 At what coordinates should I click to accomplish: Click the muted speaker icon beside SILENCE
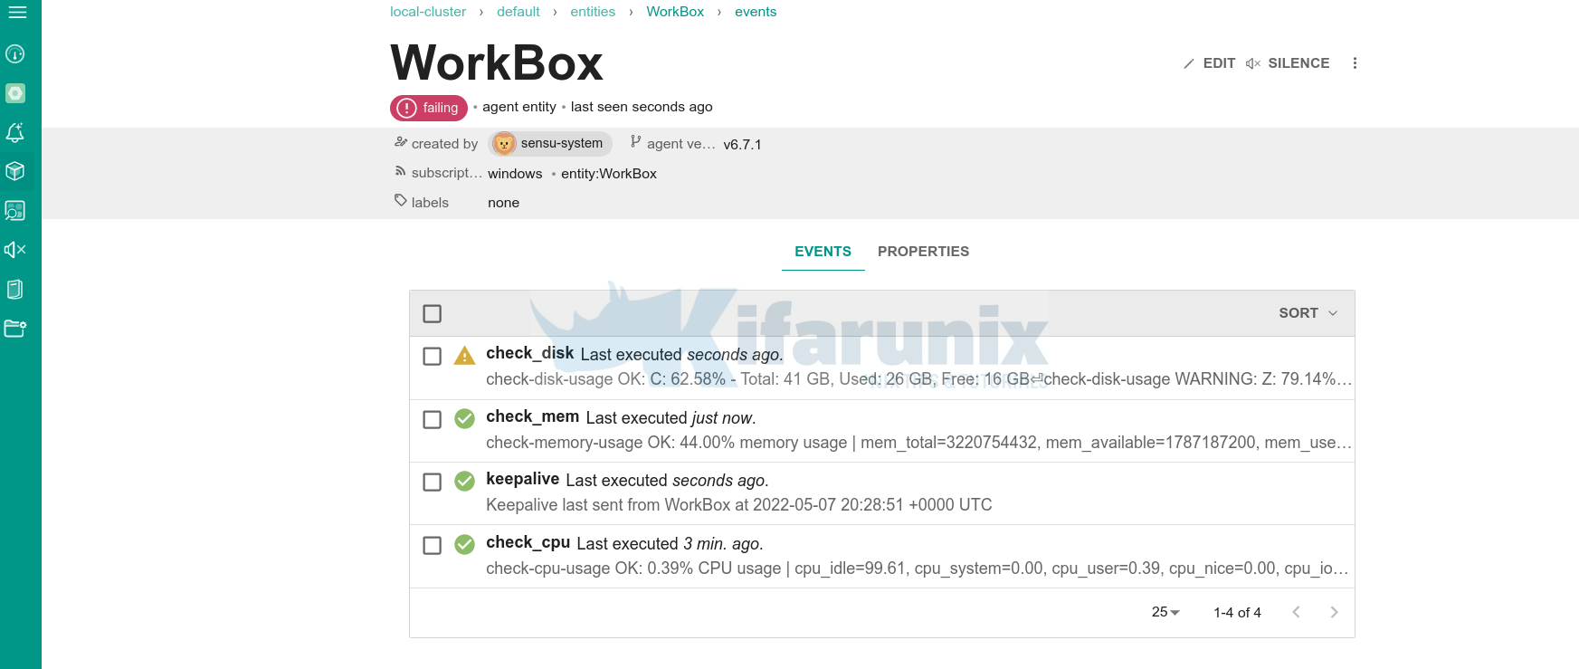click(x=1253, y=63)
